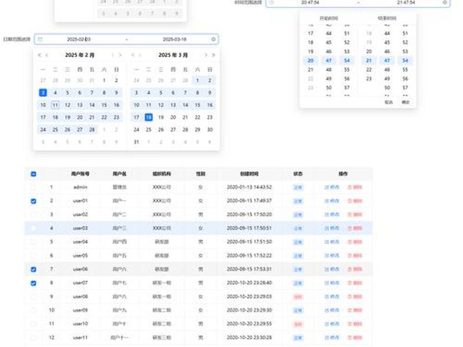Select day 31 in the March 2025 panel
Image resolution: width=463 pixels, height=347 pixels.
pyautogui.click(x=137, y=142)
